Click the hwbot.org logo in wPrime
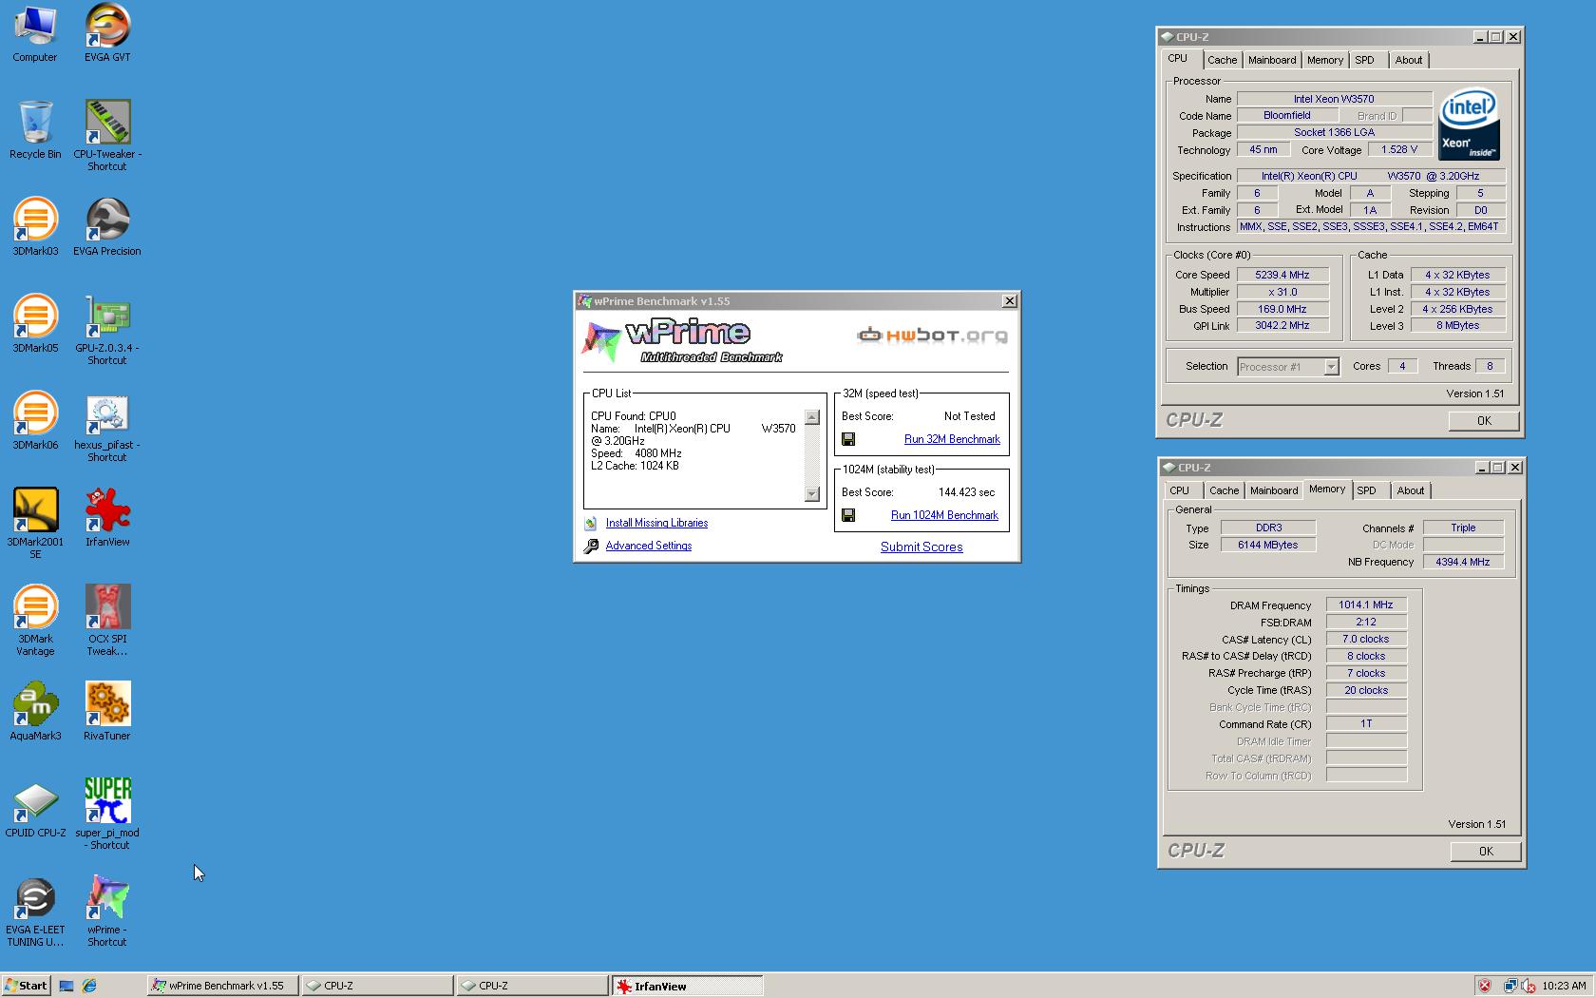The image size is (1596, 998). 932,335
